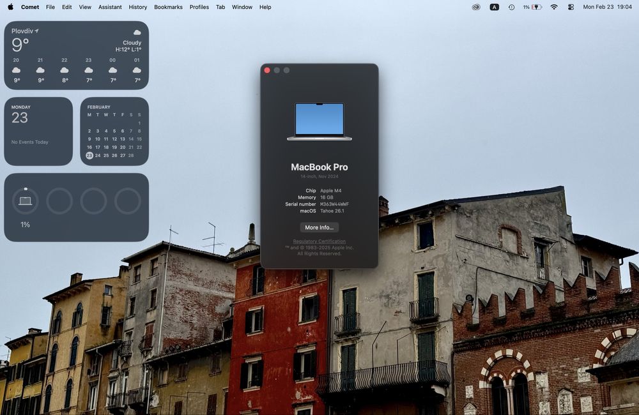Viewport: 639px width, 415px height.
Task: Click the 01 o'clock forecast cloud icon
Action: (137, 70)
